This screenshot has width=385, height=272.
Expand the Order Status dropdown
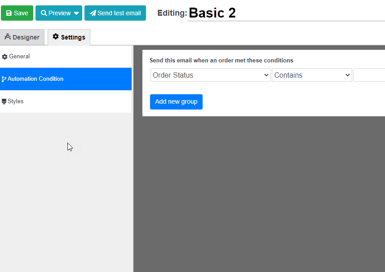[x=210, y=75]
